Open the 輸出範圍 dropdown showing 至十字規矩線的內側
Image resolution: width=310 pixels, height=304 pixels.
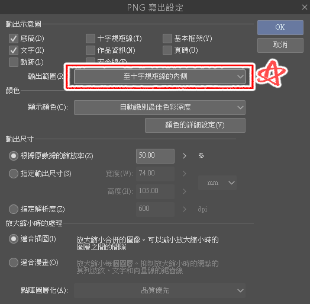[x=160, y=76]
